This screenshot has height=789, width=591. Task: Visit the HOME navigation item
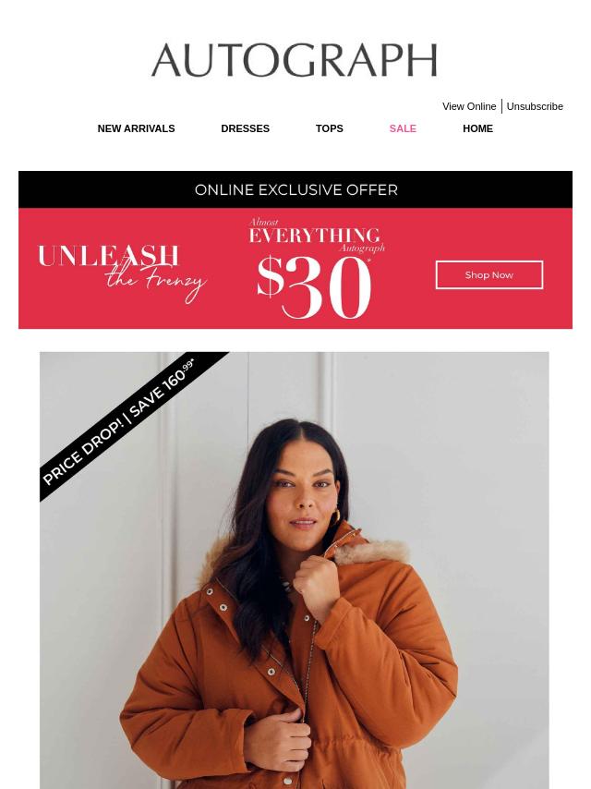pyautogui.click(x=477, y=128)
